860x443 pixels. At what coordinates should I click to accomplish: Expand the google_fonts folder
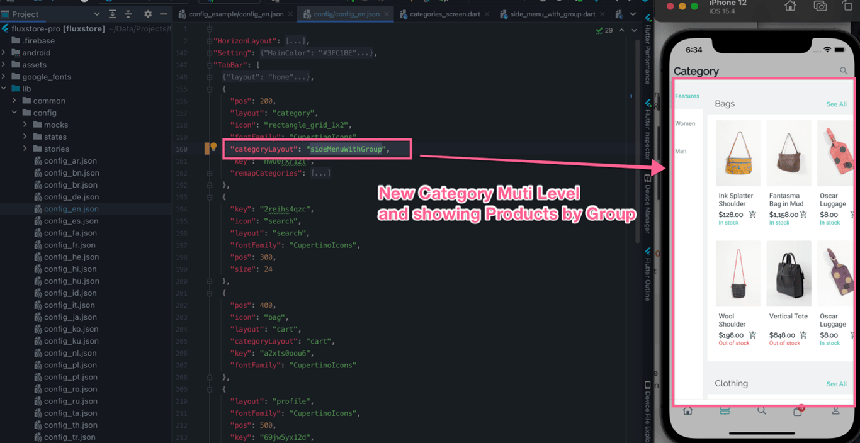pyautogui.click(x=4, y=77)
